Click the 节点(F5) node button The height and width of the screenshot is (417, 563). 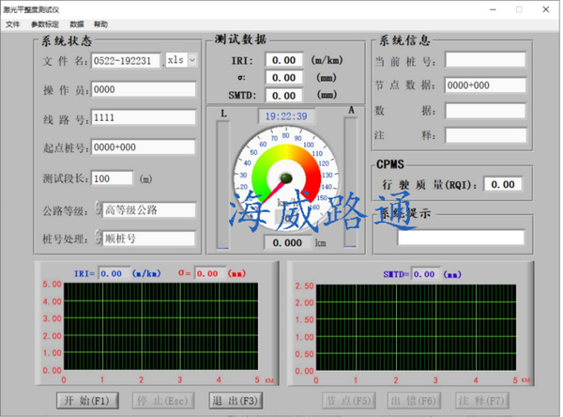pyautogui.click(x=351, y=401)
